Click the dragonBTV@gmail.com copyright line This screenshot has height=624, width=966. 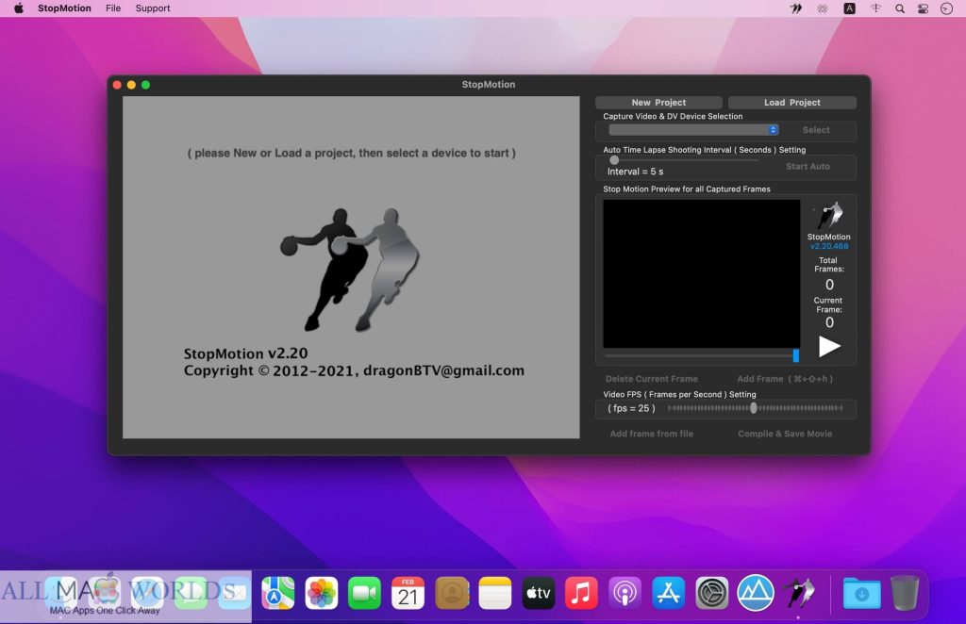354,370
